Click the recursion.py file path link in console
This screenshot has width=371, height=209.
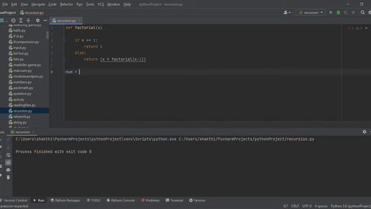click(x=246, y=139)
